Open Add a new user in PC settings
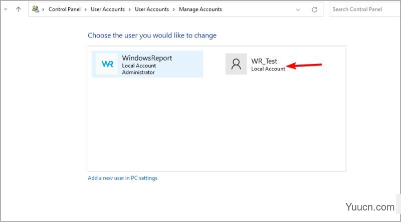401x222 pixels. point(122,178)
